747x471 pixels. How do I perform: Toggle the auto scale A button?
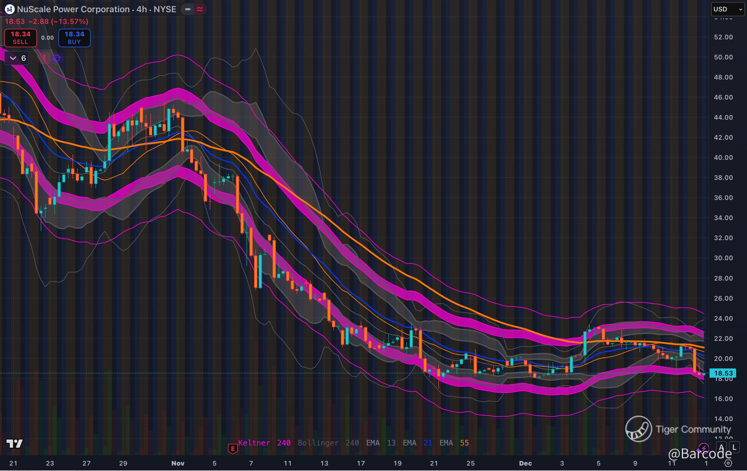point(721,447)
